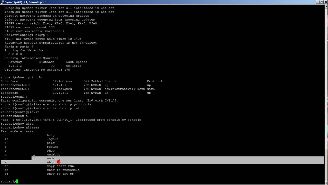The width and height of the screenshot is (328, 185).
Task: Click the 'ping' alias command text
Action: coord(51,143)
